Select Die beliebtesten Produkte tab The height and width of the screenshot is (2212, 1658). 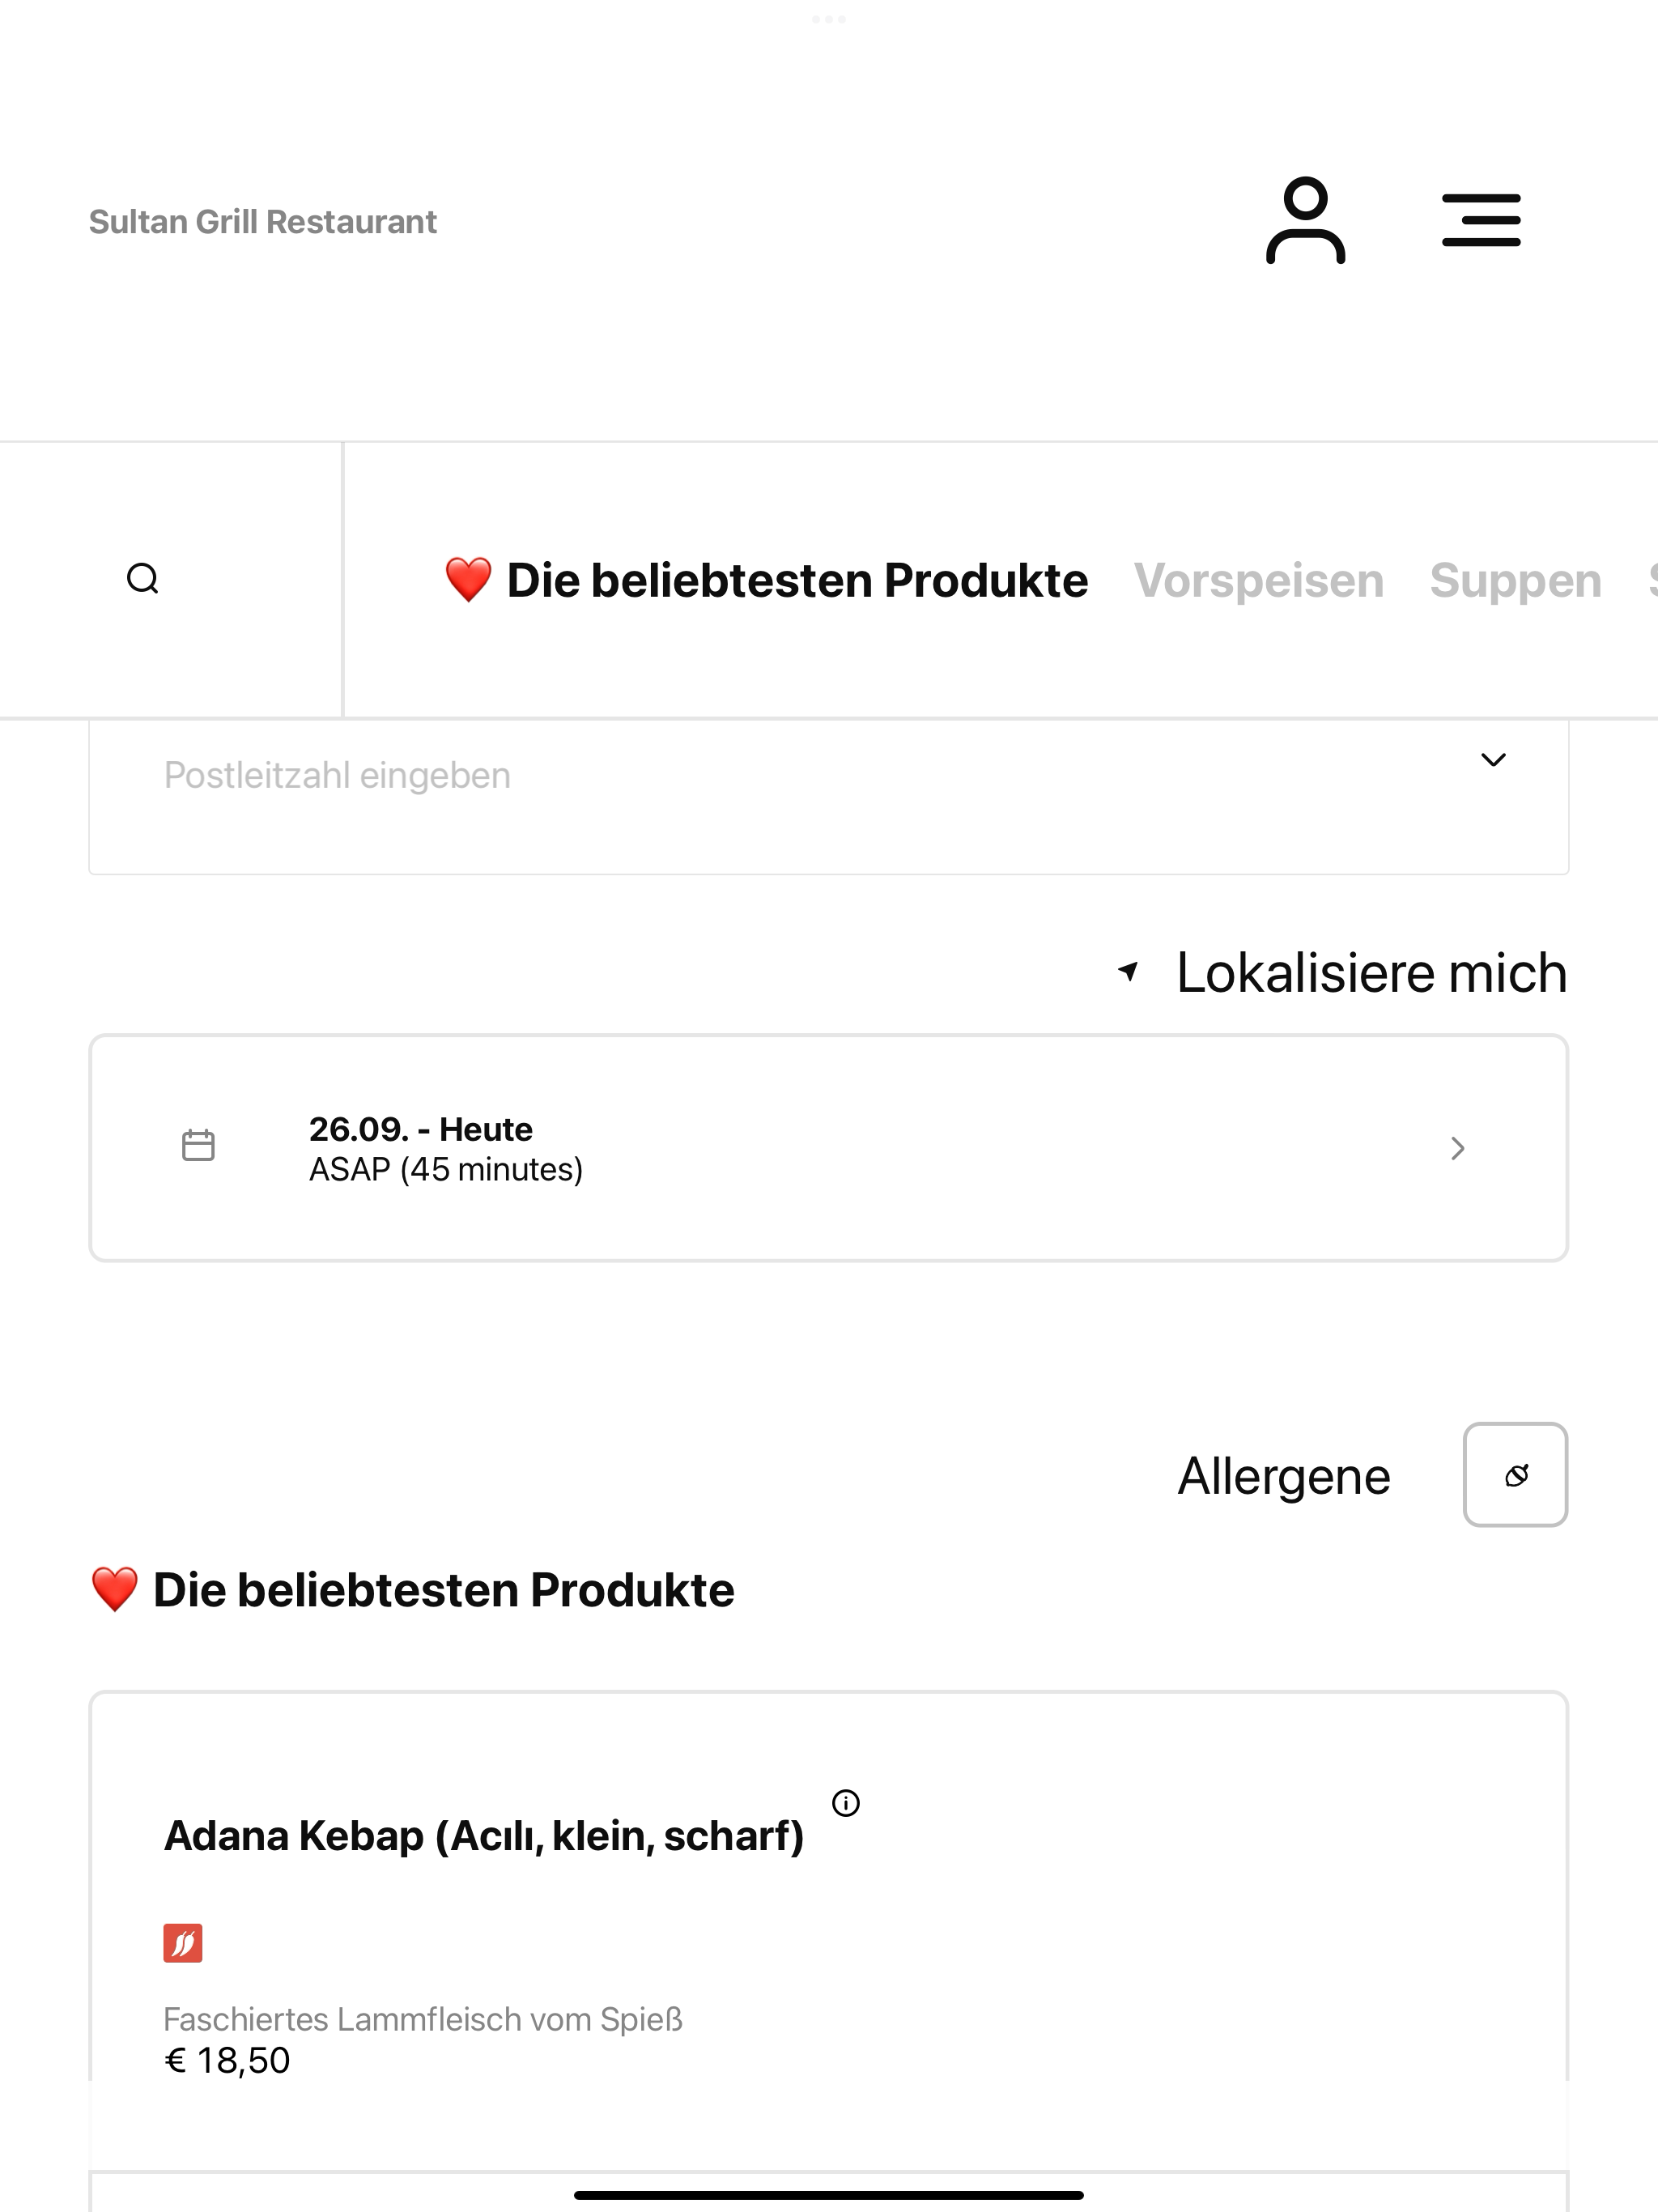(x=767, y=581)
